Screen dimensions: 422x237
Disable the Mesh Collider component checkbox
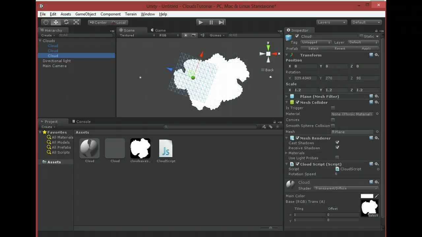click(297, 102)
